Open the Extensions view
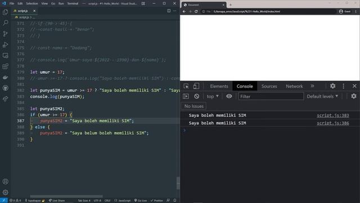This screenshot has width=360, height=203. coord(5,67)
